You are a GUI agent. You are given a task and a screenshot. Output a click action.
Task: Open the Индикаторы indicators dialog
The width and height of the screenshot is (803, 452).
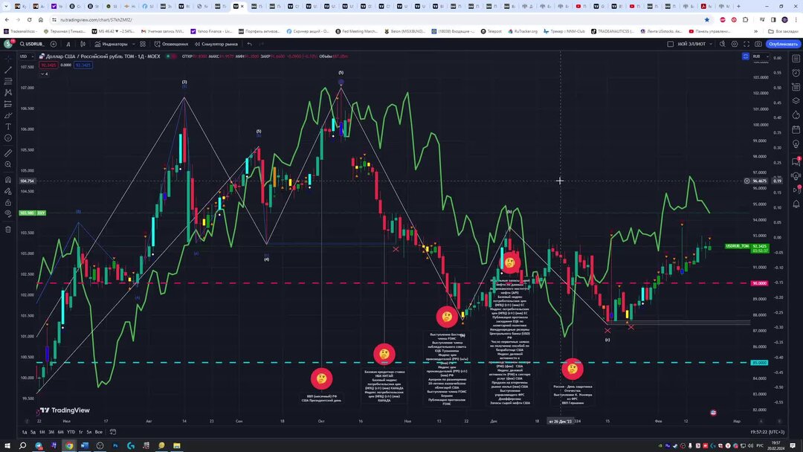(x=111, y=44)
